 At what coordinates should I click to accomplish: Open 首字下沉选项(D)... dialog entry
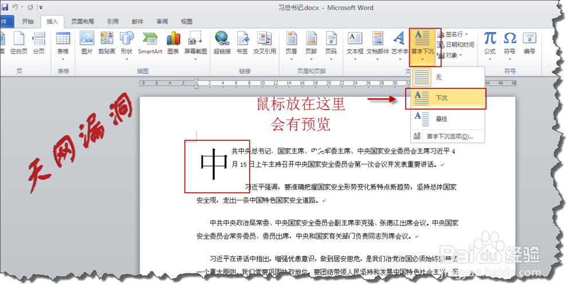coord(448,136)
